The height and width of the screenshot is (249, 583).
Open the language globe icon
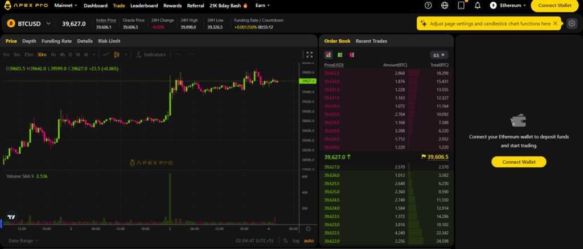[445, 6]
